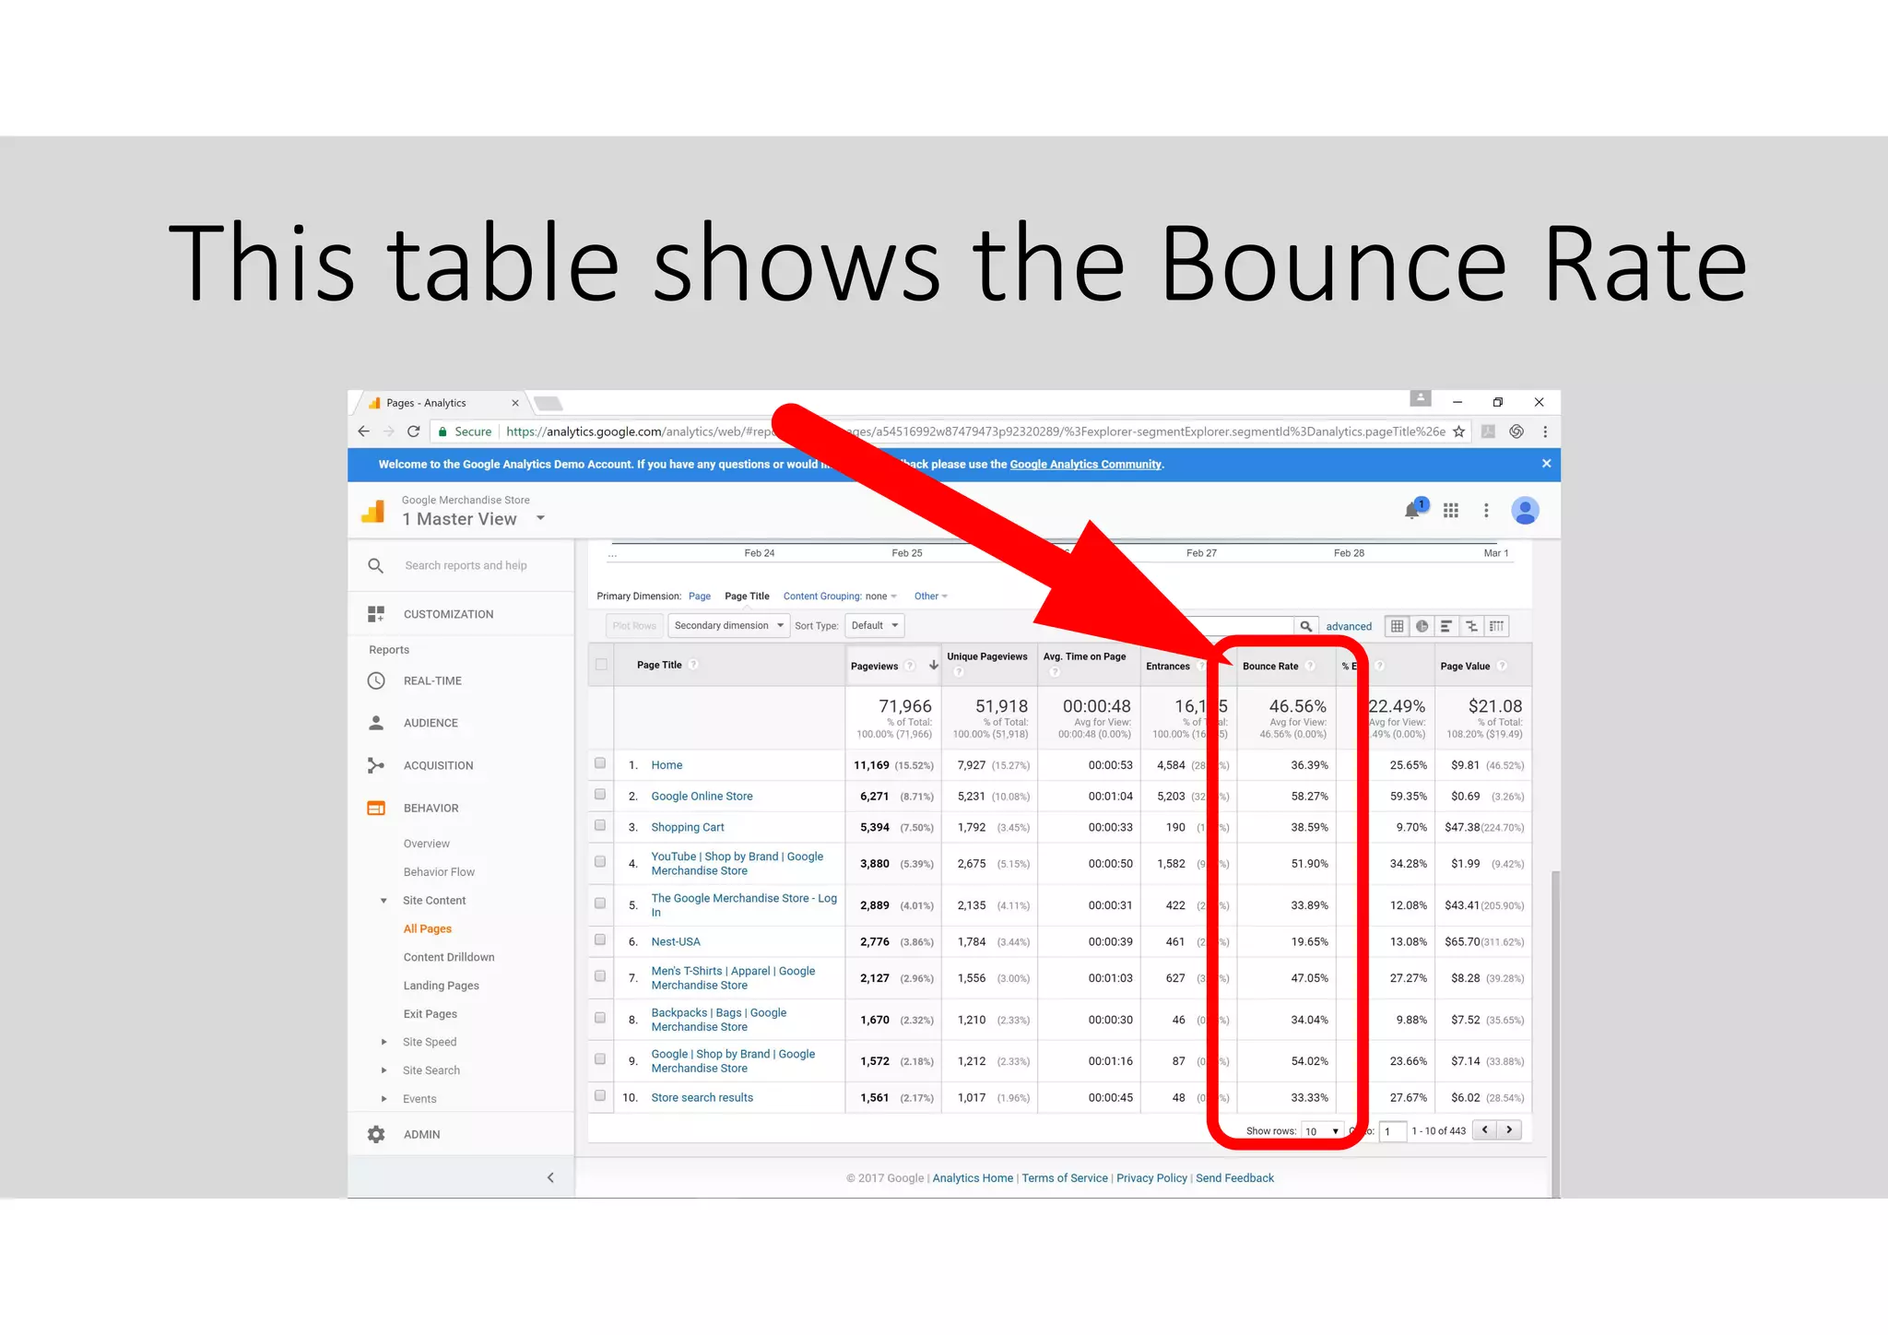
Task: Switch to pivot table view
Action: (x=1496, y=626)
